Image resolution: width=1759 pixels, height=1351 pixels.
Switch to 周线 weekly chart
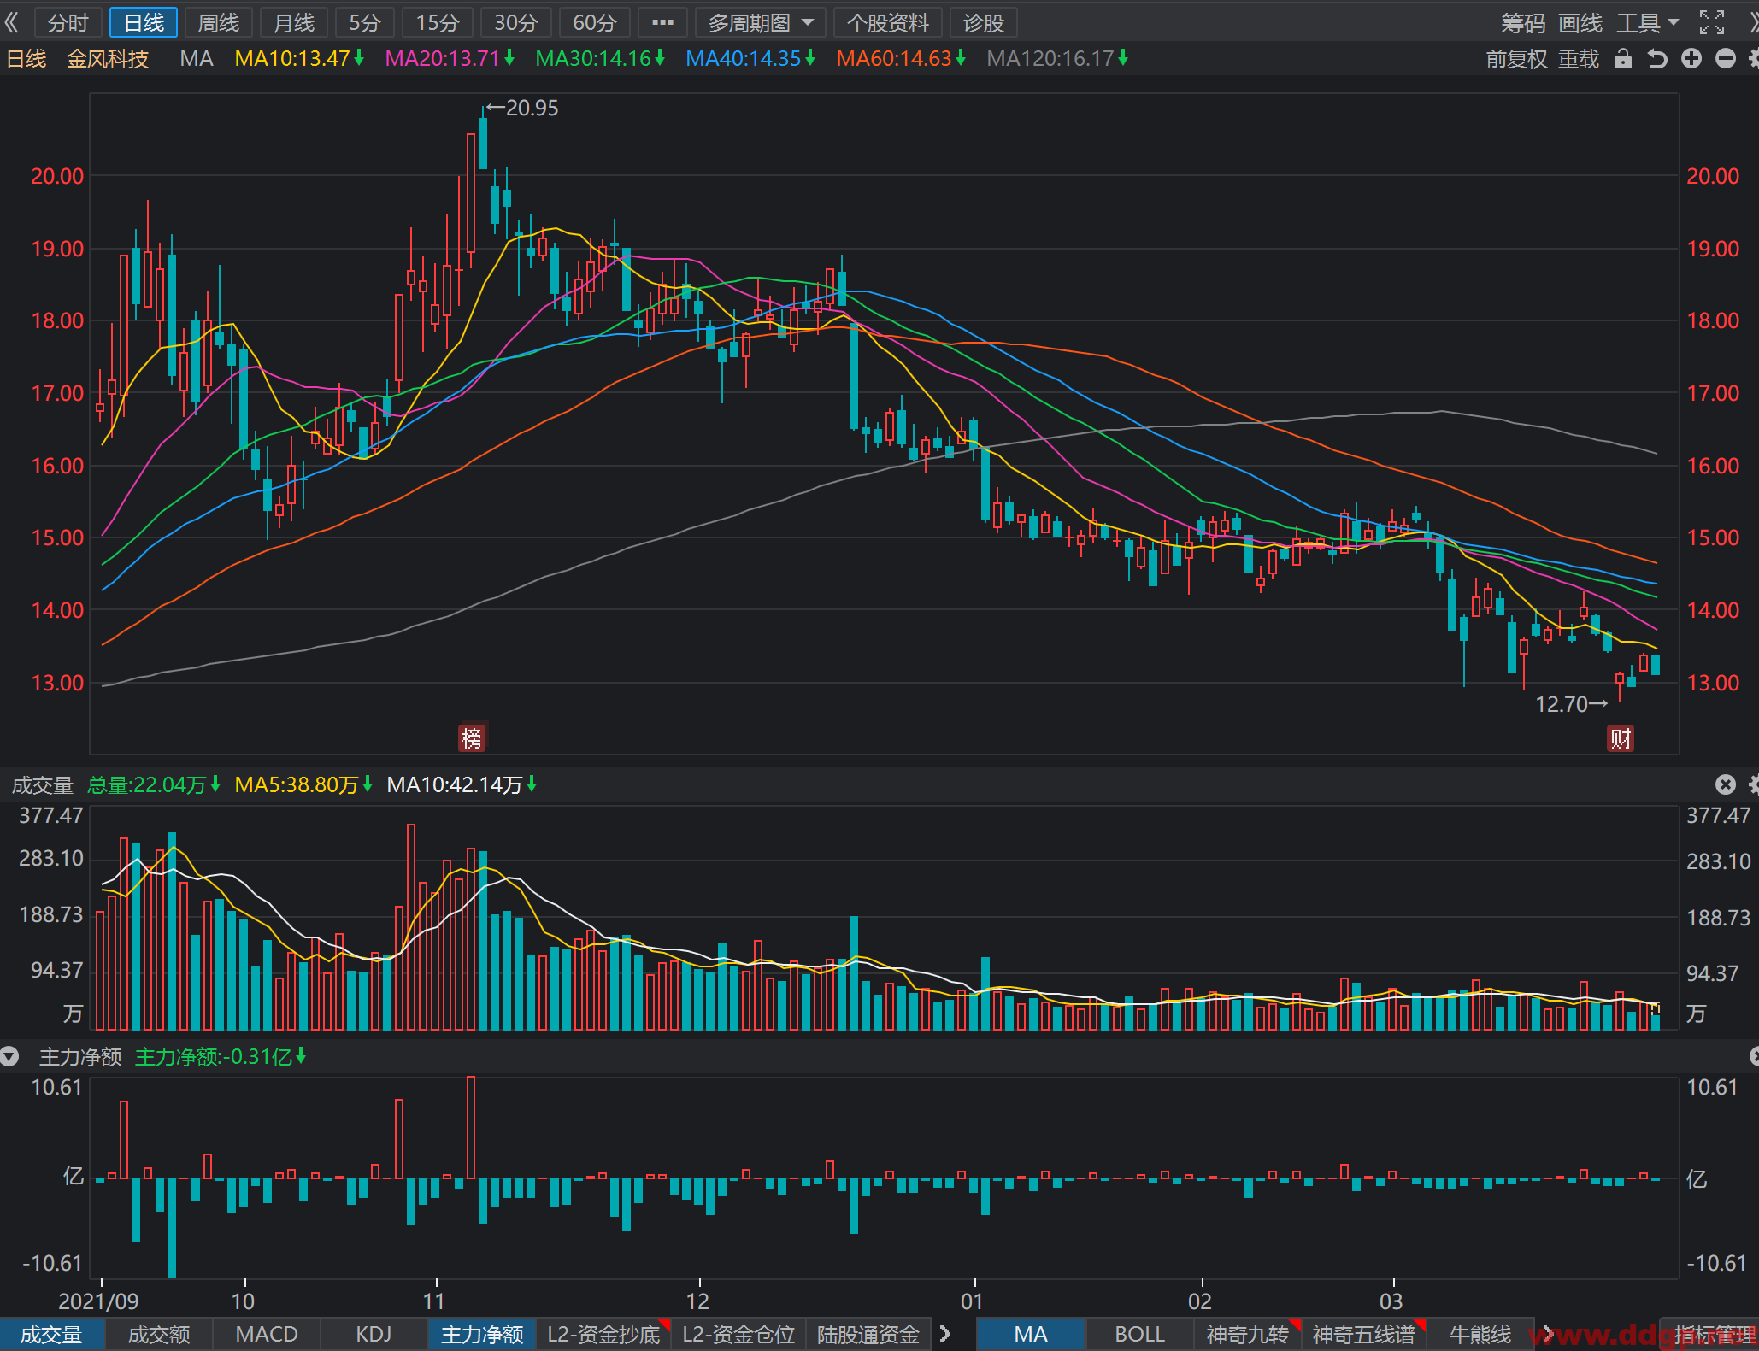[x=218, y=23]
